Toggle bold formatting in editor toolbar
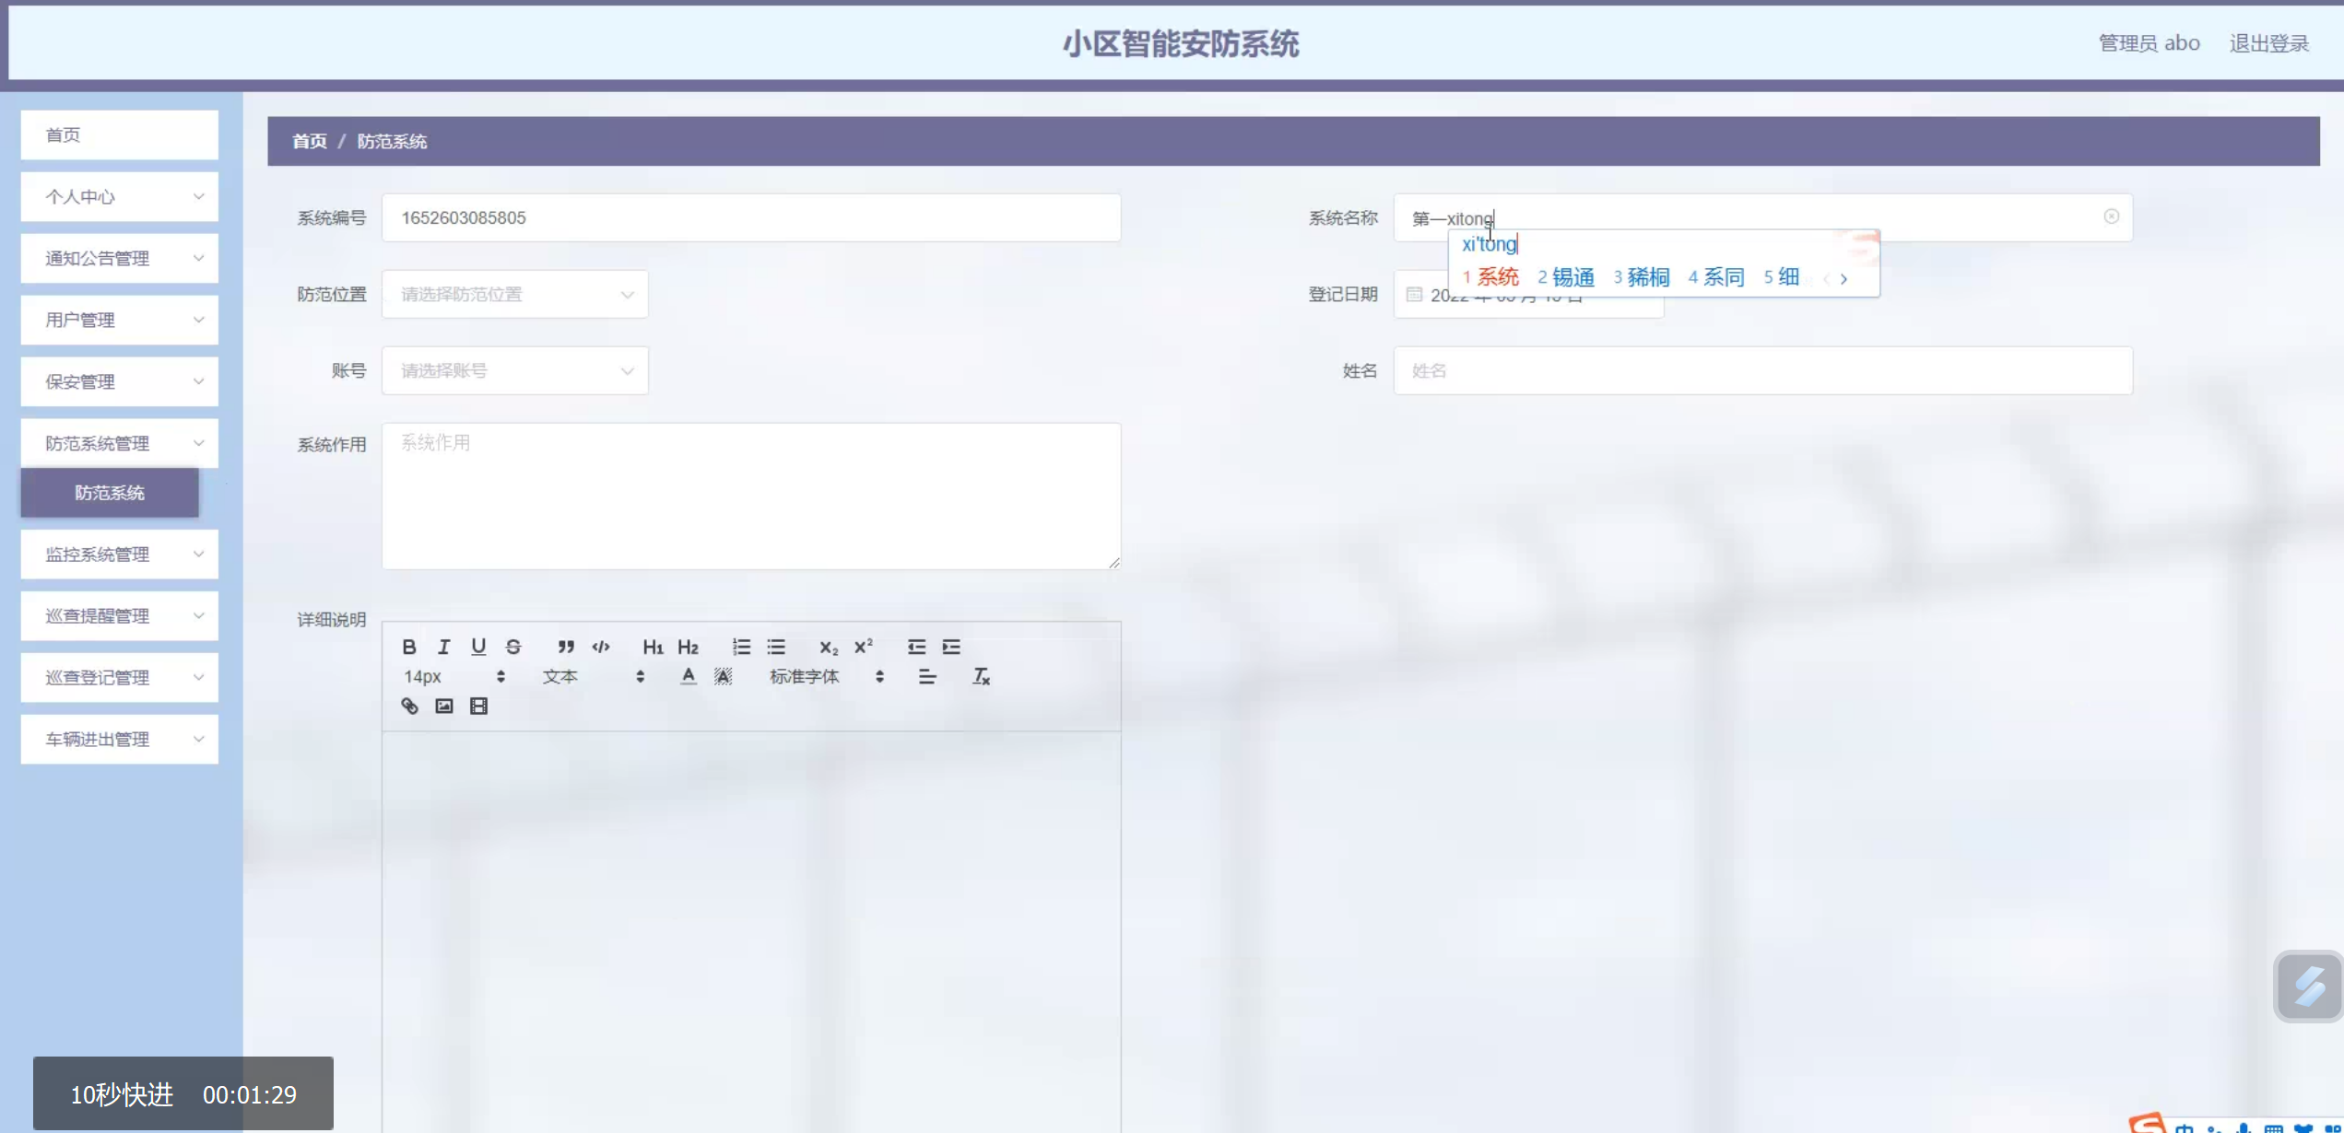This screenshot has width=2344, height=1133. [x=409, y=647]
